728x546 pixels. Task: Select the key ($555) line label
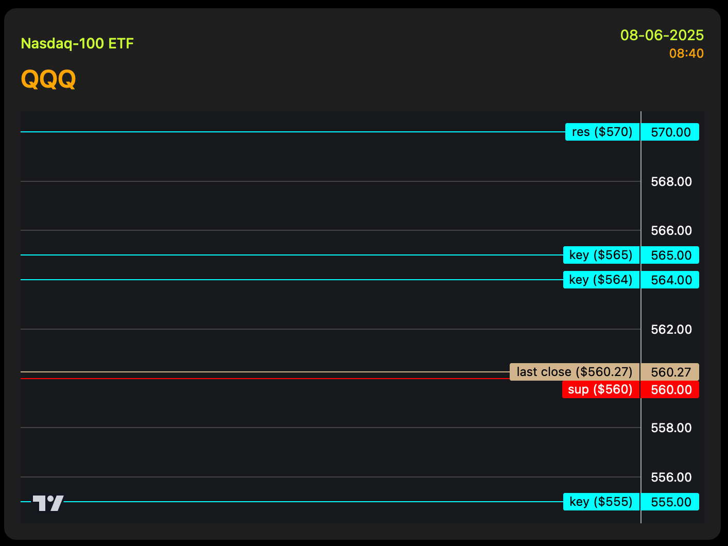pyautogui.click(x=601, y=502)
